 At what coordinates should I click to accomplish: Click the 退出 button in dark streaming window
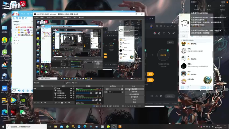coord(170,42)
